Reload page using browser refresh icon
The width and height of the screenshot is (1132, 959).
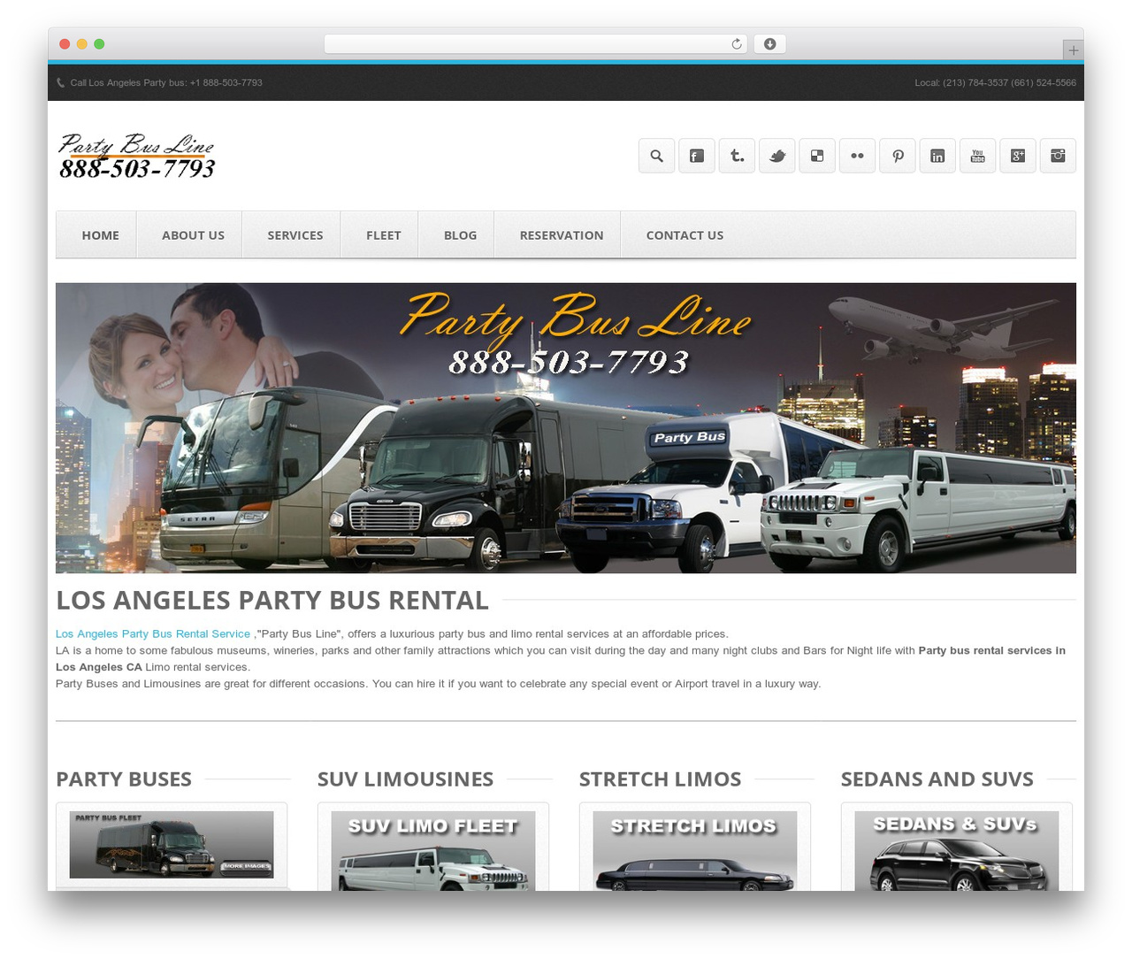(x=737, y=44)
